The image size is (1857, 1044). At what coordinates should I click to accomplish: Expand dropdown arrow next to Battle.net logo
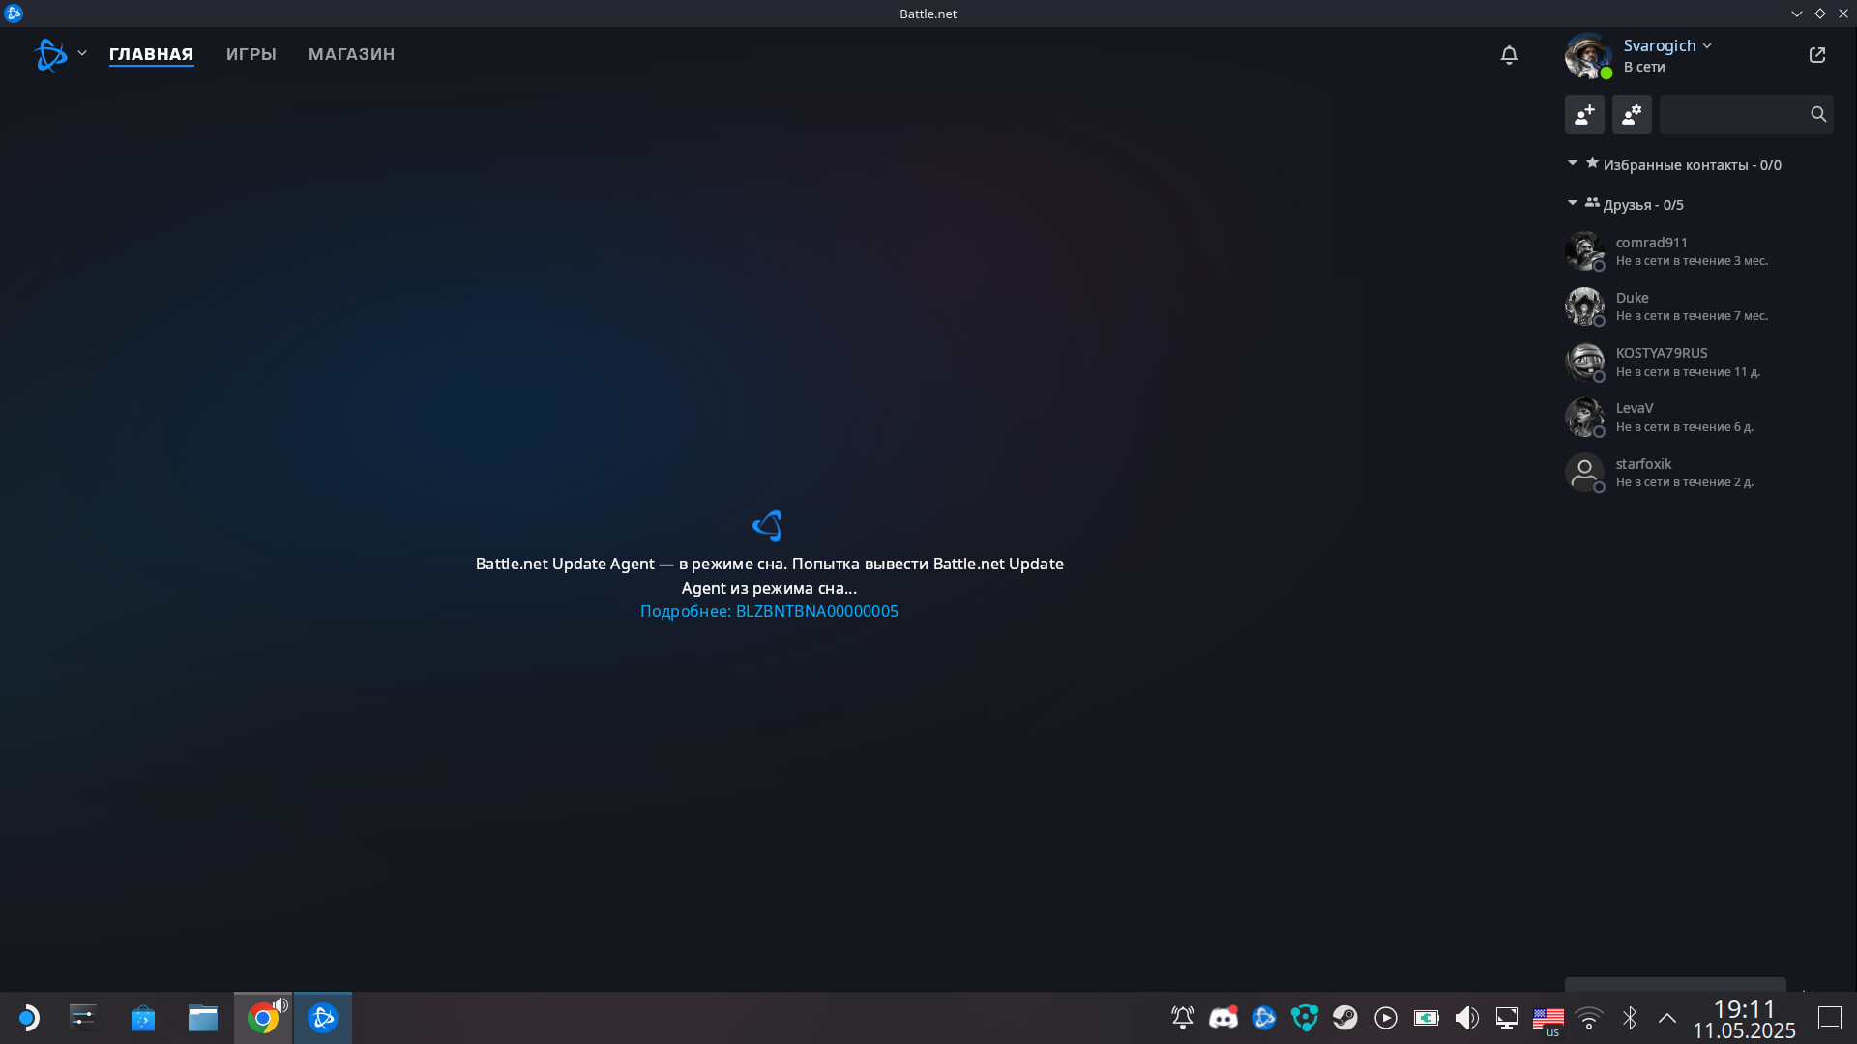click(82, 54)
